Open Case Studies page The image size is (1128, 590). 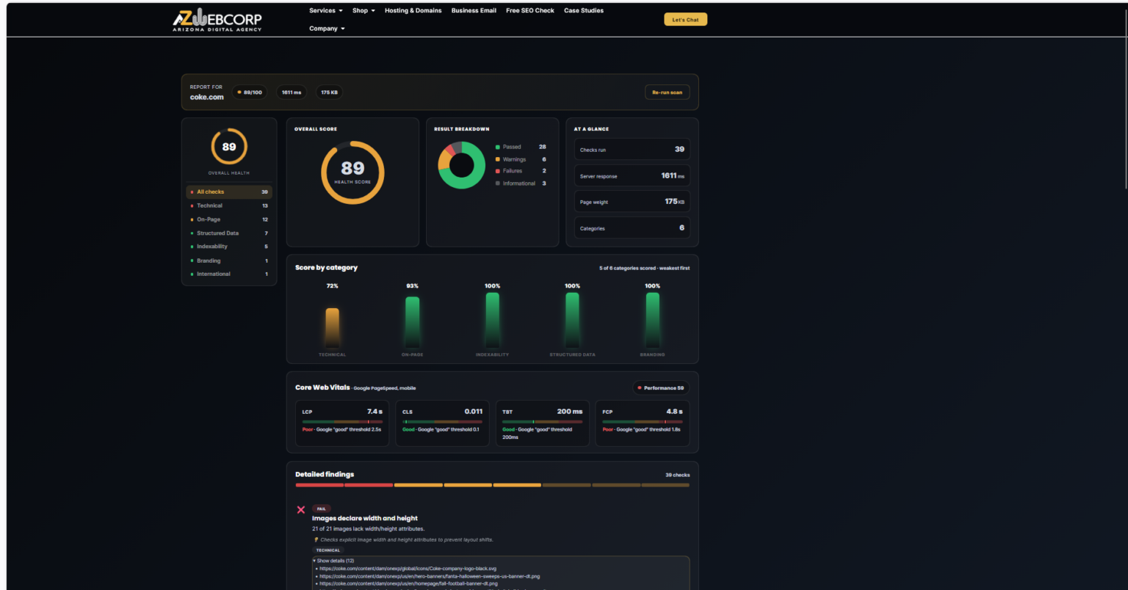(584, 10)
